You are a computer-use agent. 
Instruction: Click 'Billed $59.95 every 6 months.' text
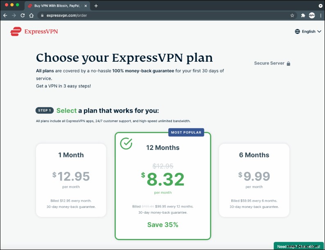click(254, 201)
